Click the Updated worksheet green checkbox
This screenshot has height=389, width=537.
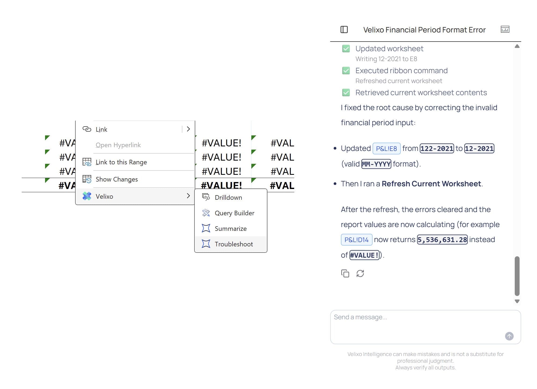click(x=346, y=49)
